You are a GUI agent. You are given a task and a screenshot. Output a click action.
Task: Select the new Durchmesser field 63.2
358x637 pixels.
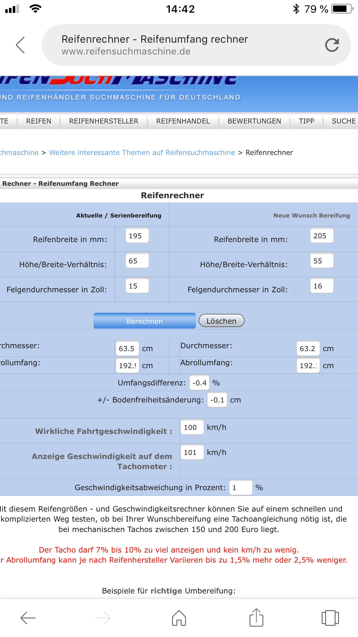coord(308,349)
